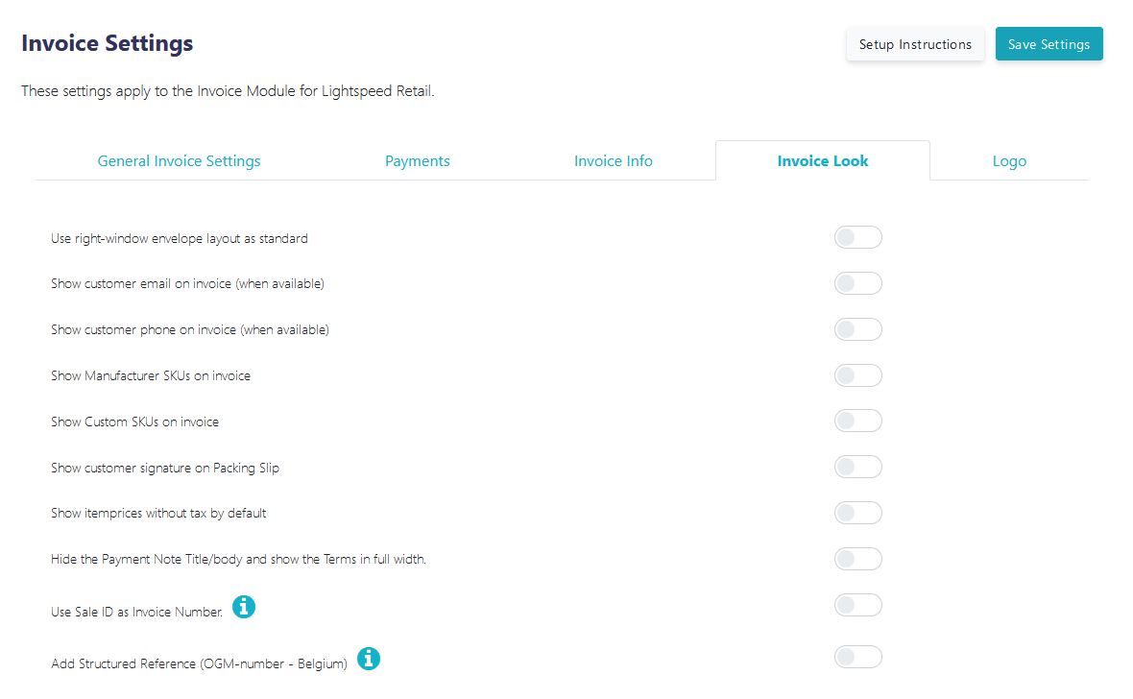The width and height of the screenshot is (1133, 699).
Task: Turn on Show Manufacturer SKUs toggle
Action: coord(857,375)
